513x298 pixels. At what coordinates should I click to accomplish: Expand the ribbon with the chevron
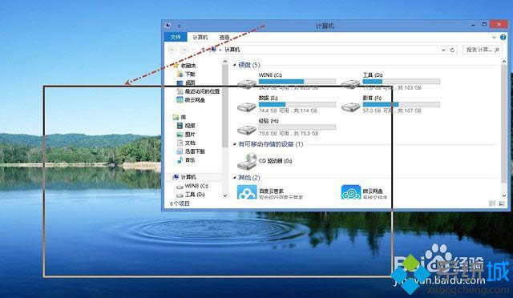coord(494,38)
